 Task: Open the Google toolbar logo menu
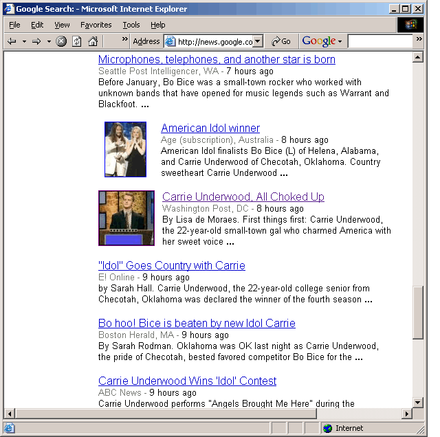[322, 41]
